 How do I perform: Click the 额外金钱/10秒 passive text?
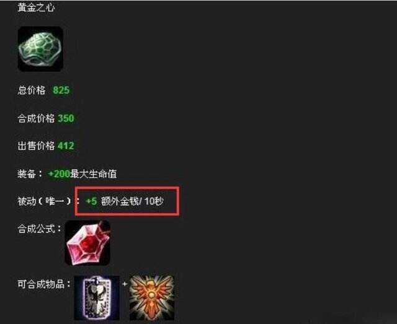pos(132,201)
